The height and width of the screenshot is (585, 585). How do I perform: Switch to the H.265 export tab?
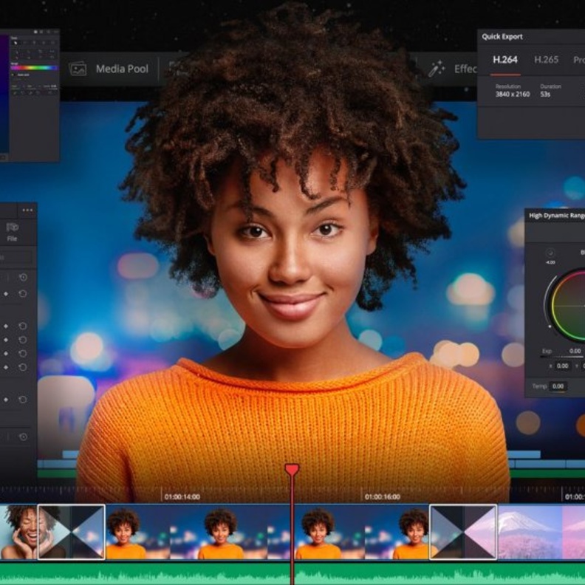point(546,60)
